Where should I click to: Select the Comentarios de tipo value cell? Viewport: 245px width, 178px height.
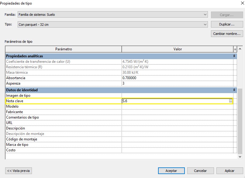pos(177,117)
